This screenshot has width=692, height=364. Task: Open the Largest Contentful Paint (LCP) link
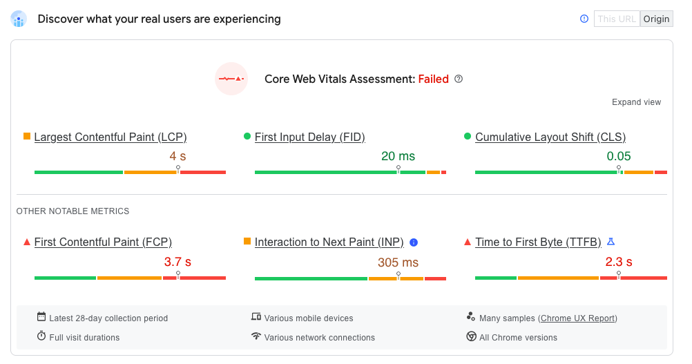click(x=110, y=137)
